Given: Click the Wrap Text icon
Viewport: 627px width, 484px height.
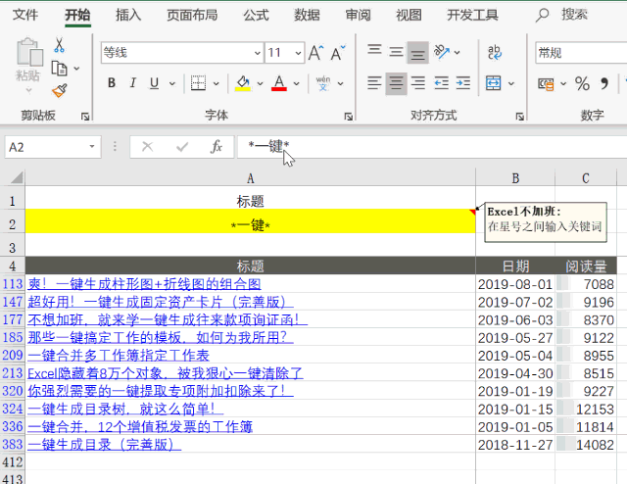Looking at the screenshot, I should [495, 52].
